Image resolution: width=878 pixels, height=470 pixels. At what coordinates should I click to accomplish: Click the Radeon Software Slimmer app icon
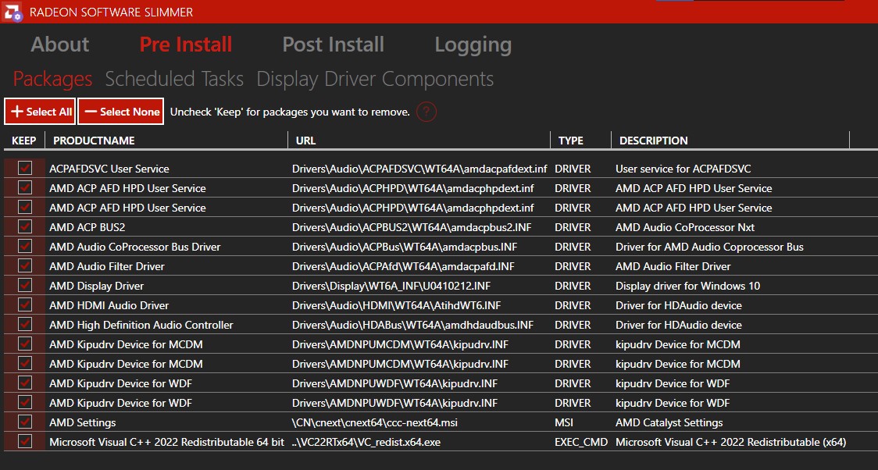click(x=12, y=12)
